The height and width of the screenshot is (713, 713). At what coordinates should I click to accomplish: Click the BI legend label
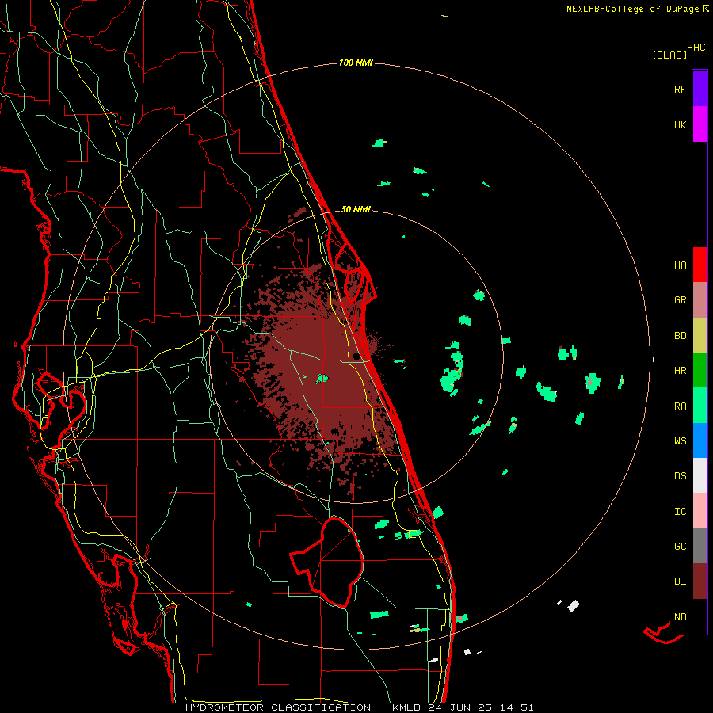(680, 581)
